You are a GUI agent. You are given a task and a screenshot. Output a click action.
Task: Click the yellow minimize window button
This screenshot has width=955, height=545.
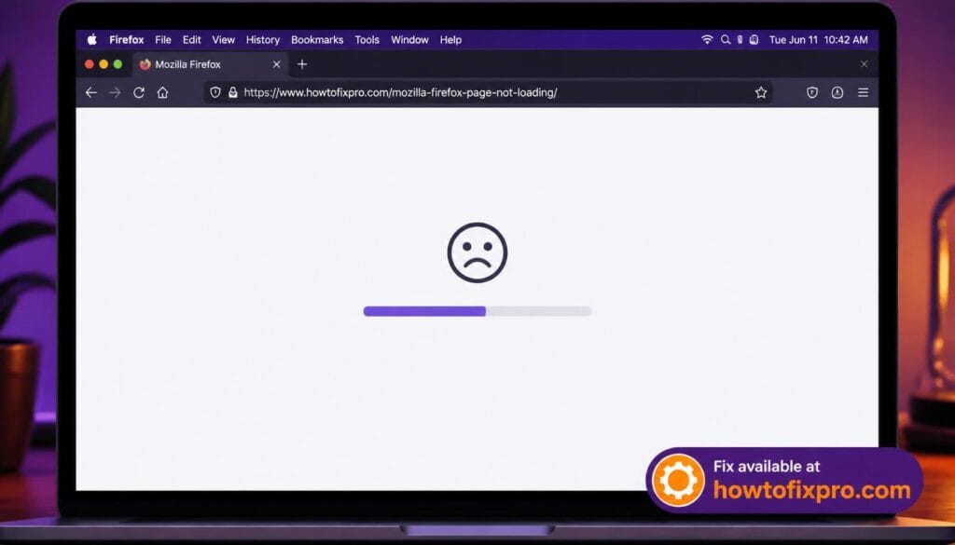click(104, 64)
